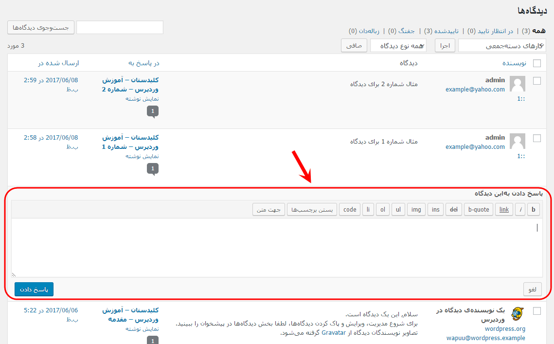Click the 'لغو' cancel reply button

(533, 289)
